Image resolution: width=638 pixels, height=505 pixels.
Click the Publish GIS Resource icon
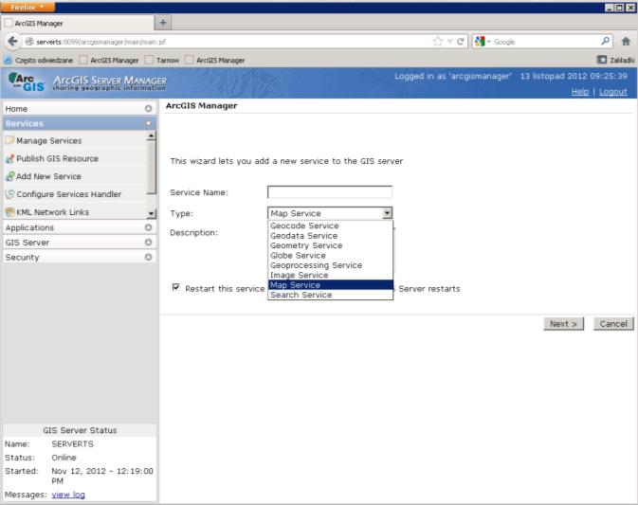pos(9,158)
